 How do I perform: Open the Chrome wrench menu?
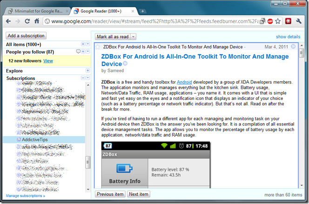point(299,21)
